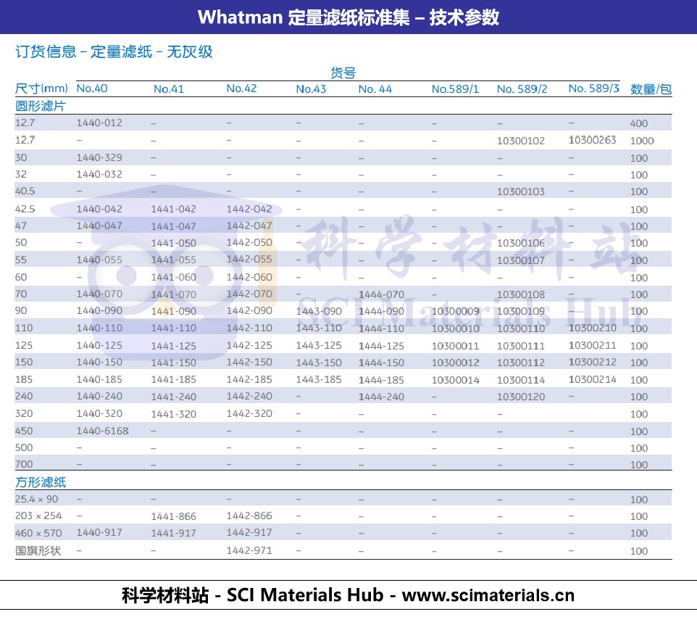Select part number 10300107
The image size is (697, 638).
point(520,260)
